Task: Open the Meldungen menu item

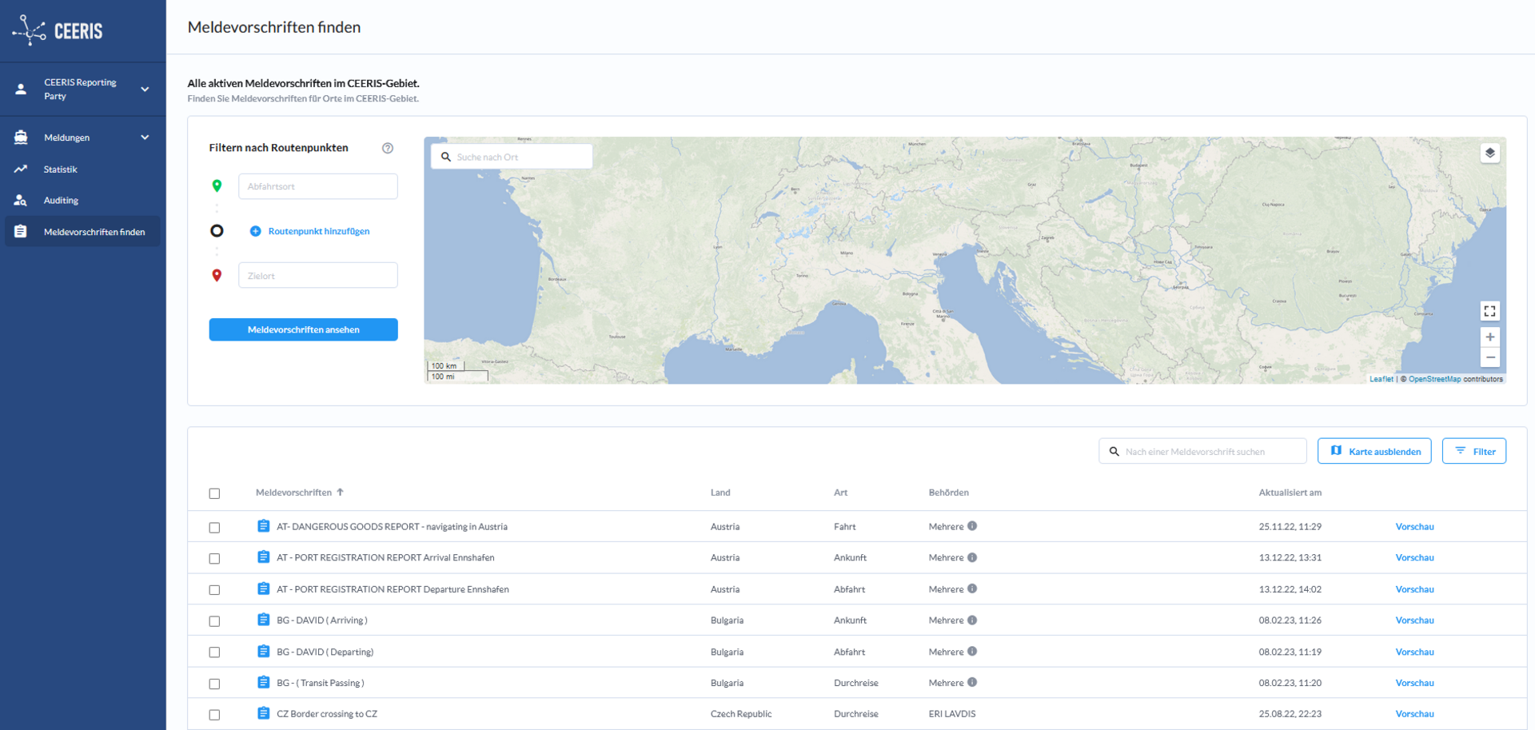Action: (x=66, y=138)
